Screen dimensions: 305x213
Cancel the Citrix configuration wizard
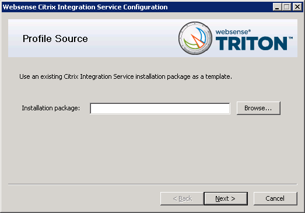tap(275, 198)
